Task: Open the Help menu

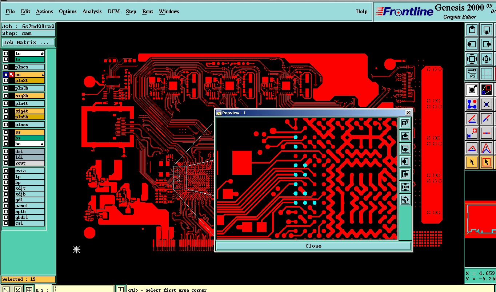Action: click(362, 11)
